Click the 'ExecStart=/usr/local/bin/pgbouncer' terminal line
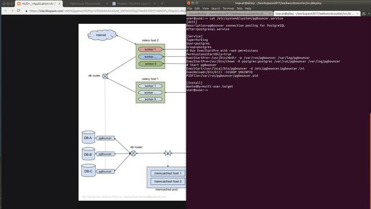This screenshot has width=371, height=209. (x=245, y=69)
